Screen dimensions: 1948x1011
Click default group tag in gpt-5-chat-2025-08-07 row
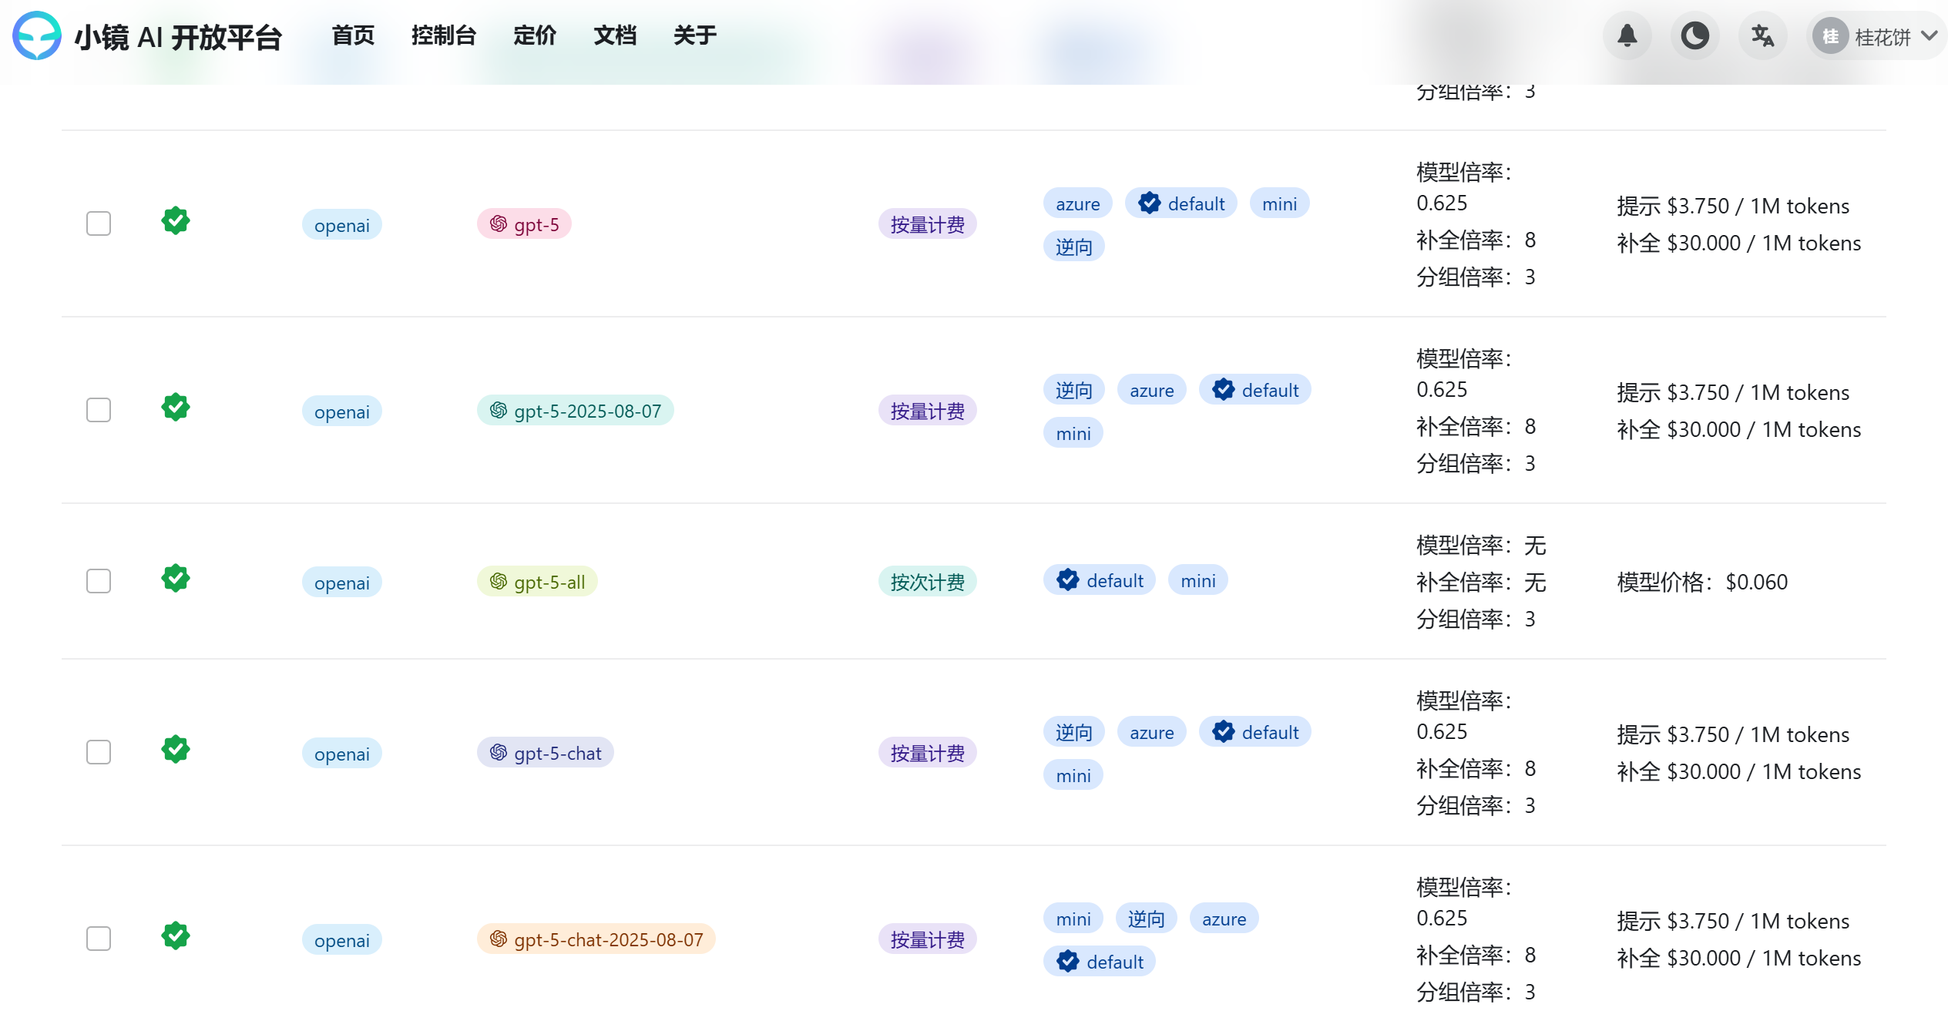[x=1100, y=962]
